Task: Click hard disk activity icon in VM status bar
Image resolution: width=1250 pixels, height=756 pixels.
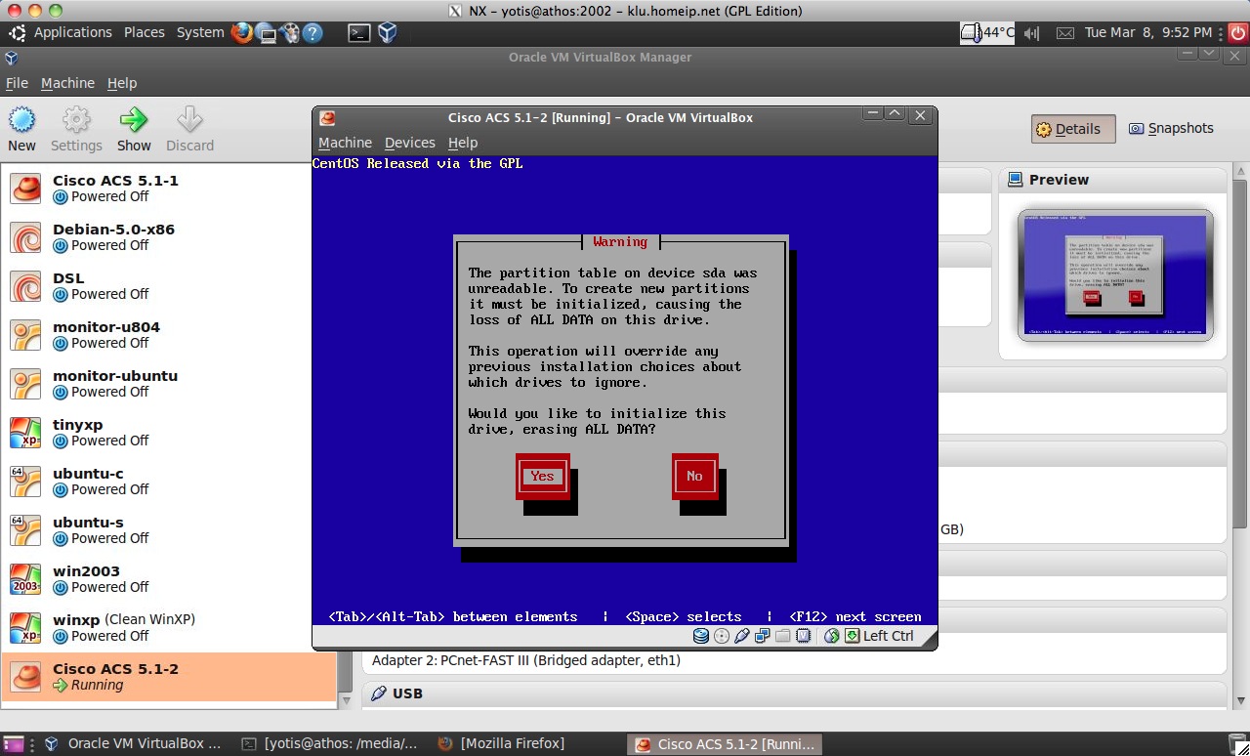Action: pos(701,636)
